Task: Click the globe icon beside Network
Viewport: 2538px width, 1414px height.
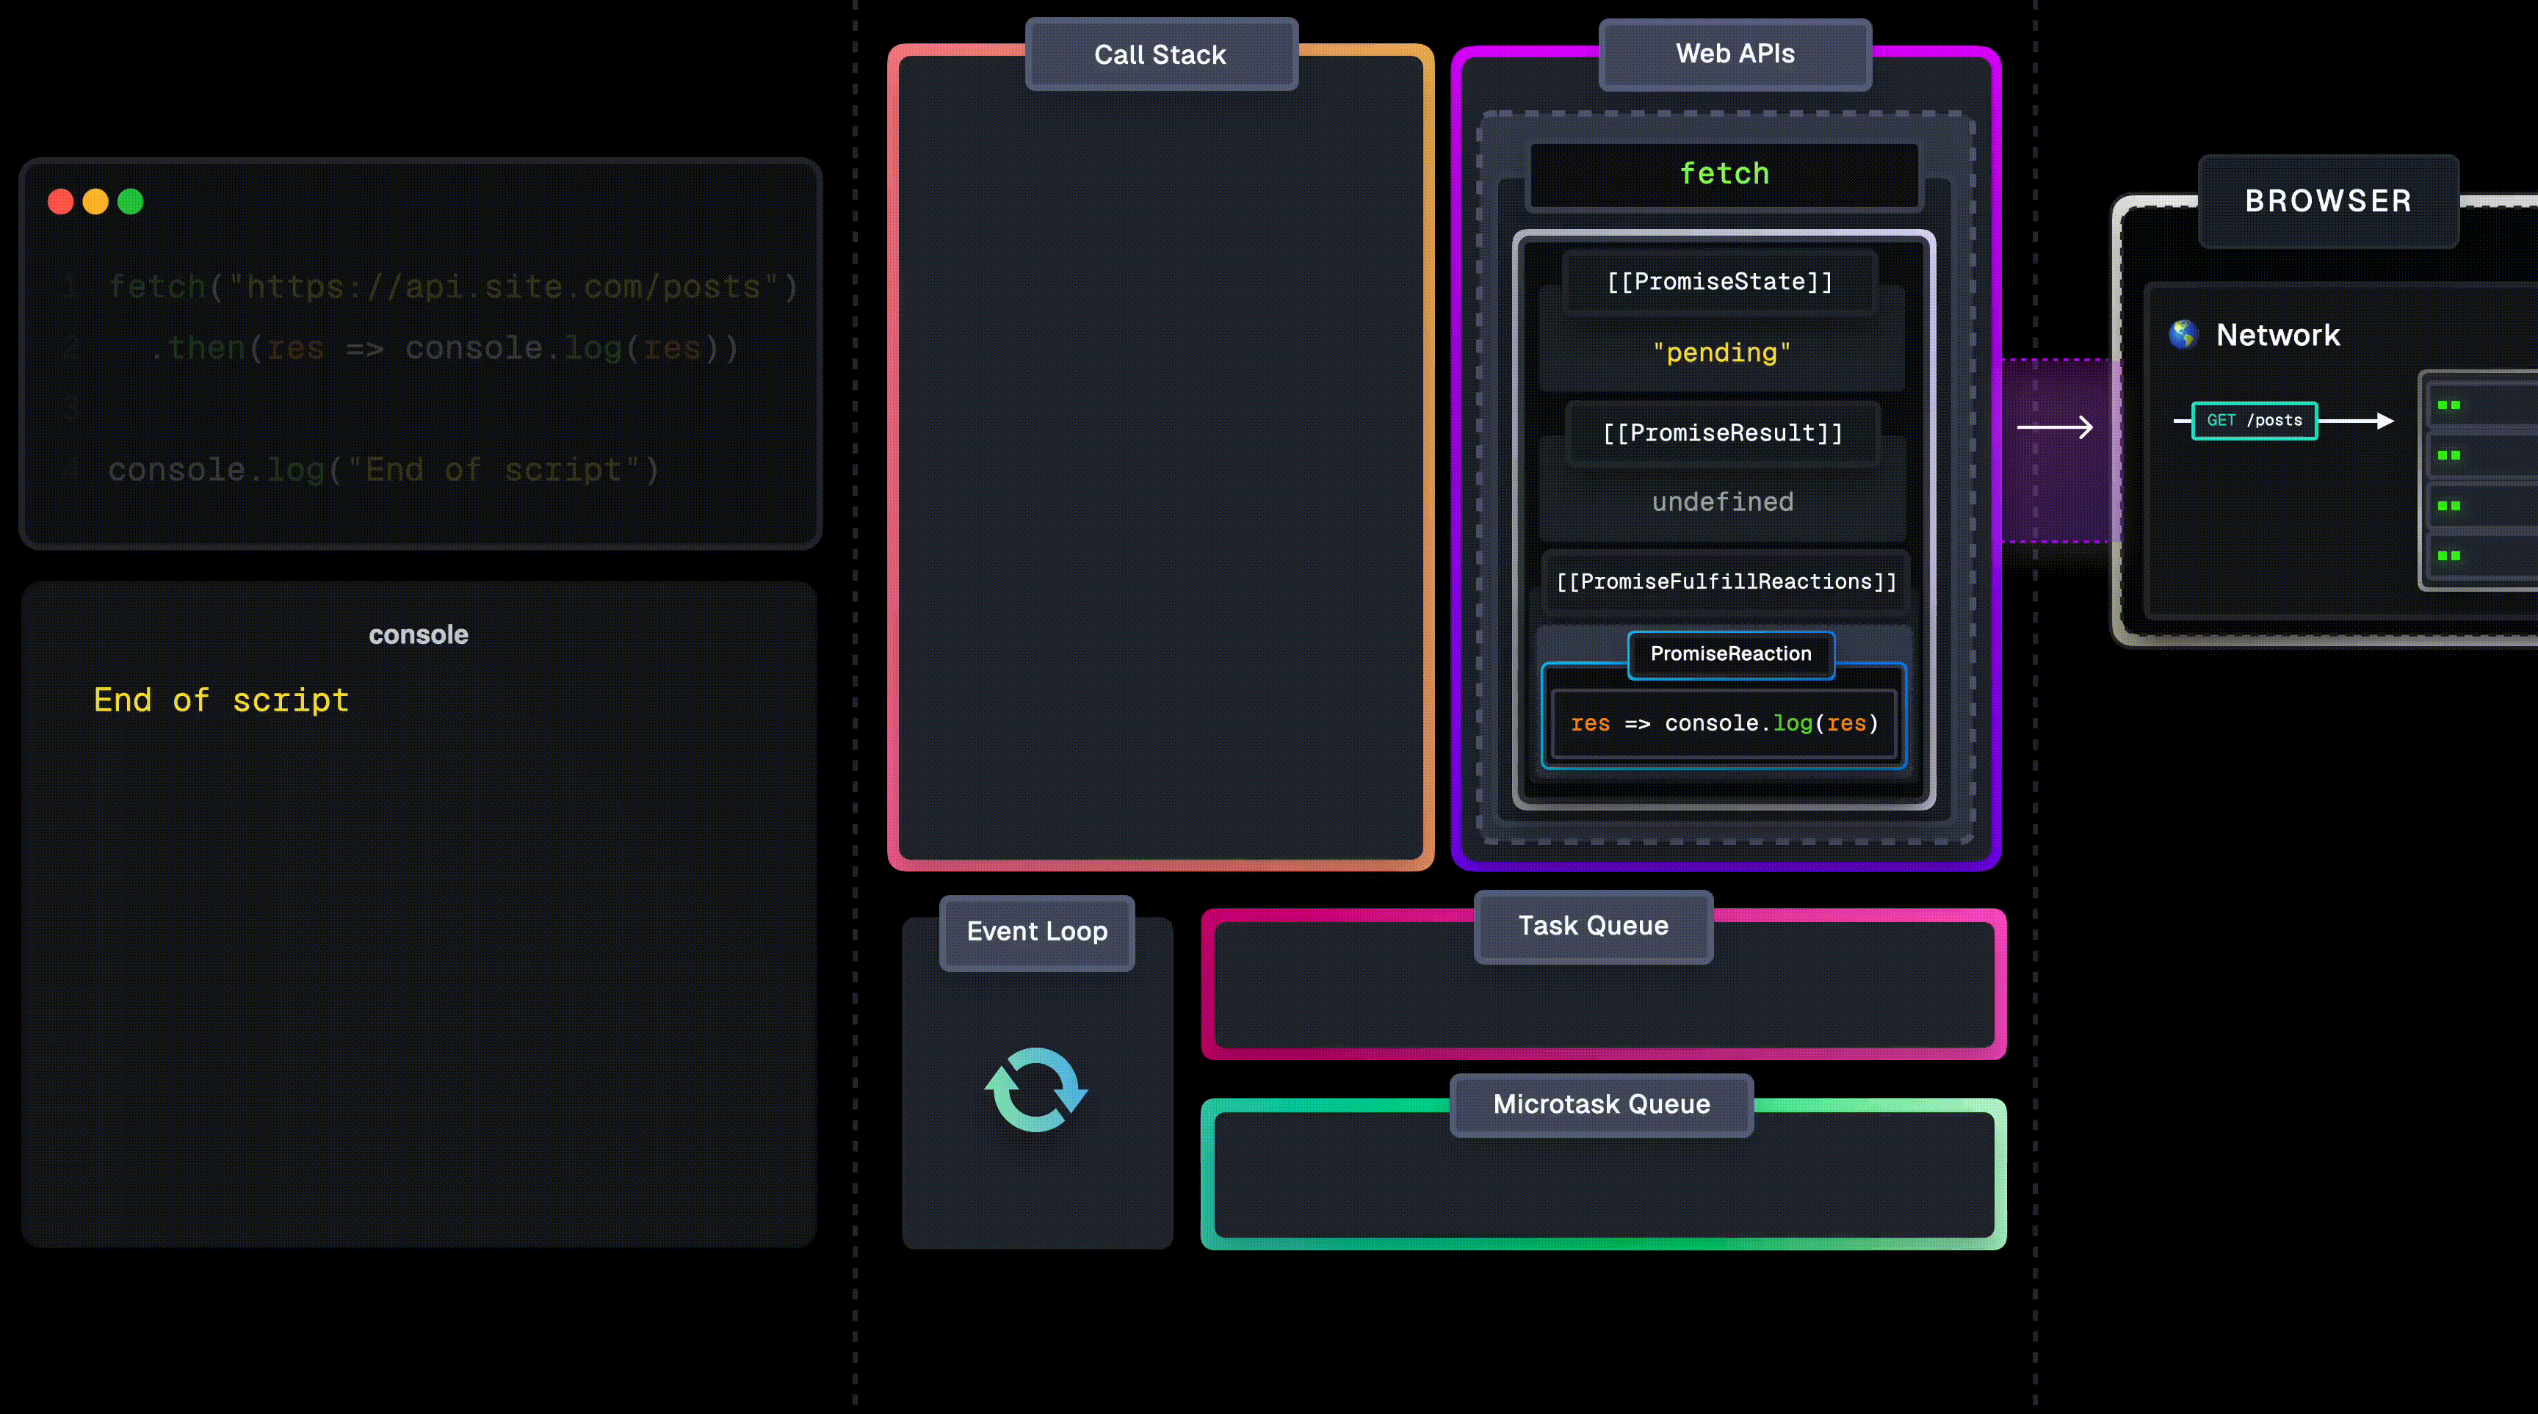Action: tap(2183, 335)
